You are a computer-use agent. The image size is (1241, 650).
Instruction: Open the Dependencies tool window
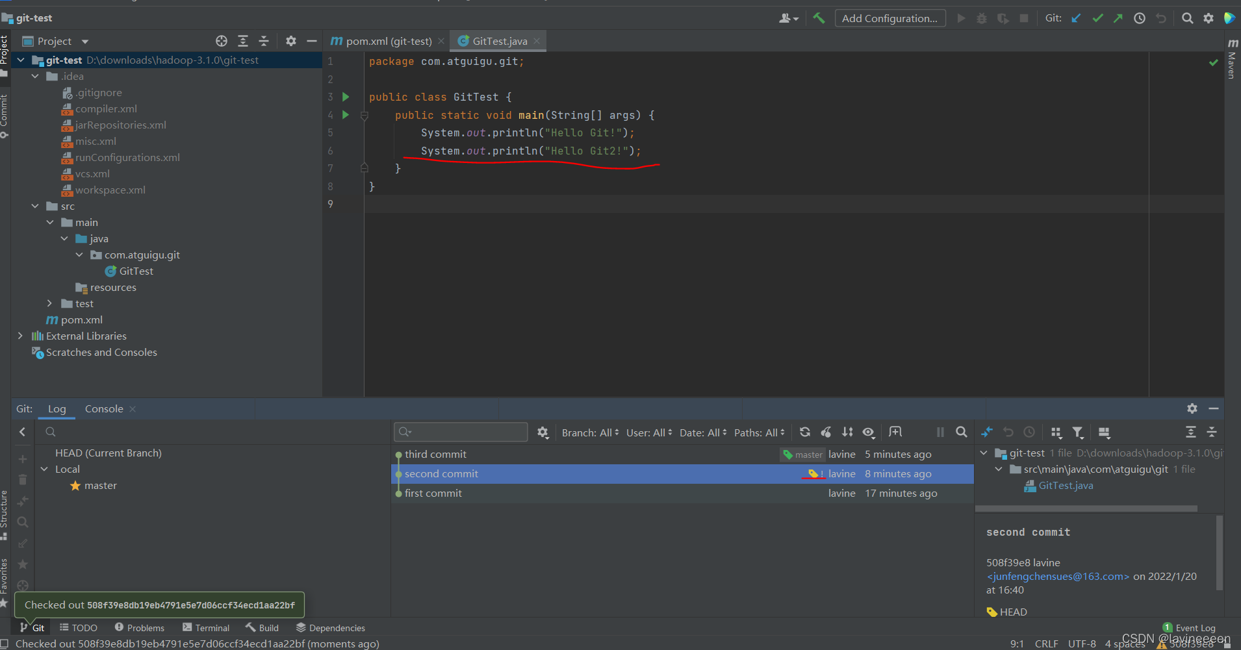tap(330, 628)
